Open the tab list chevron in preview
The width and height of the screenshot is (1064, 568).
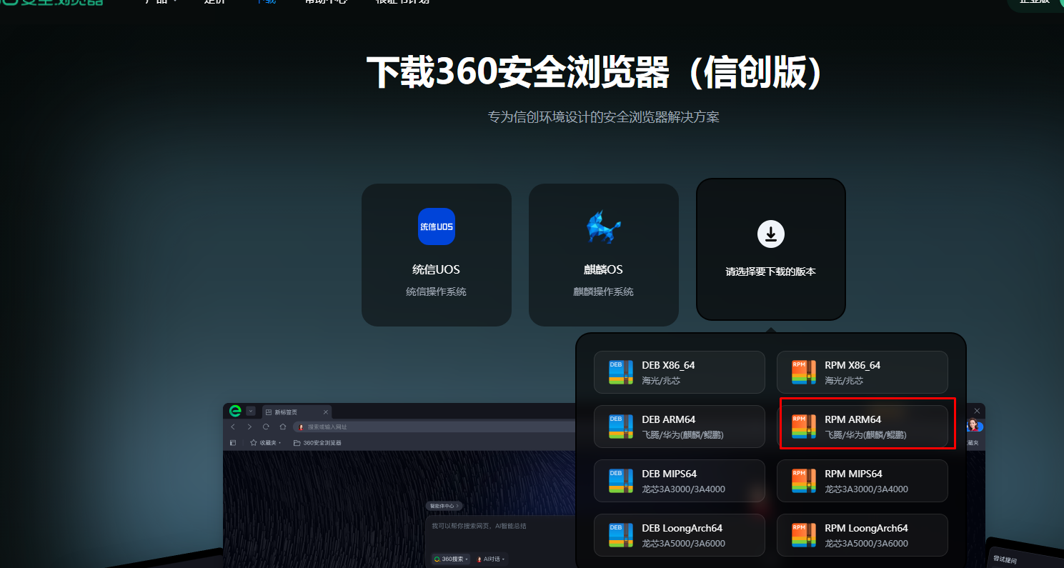pos(251,411)
